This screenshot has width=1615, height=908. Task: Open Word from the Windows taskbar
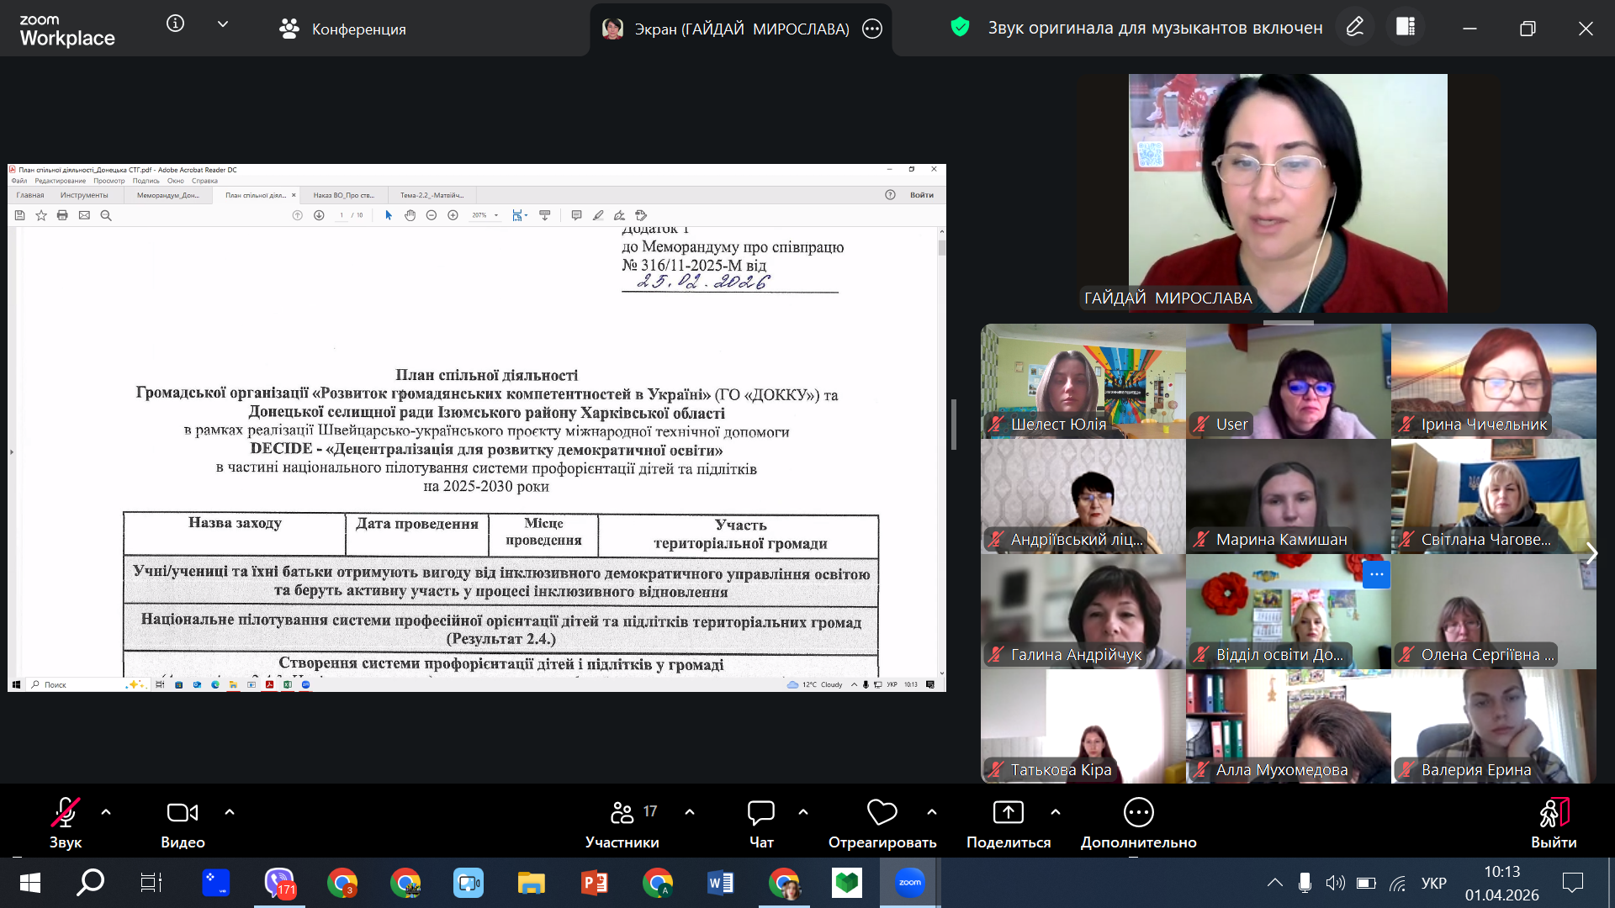click(x=721, y=883)
